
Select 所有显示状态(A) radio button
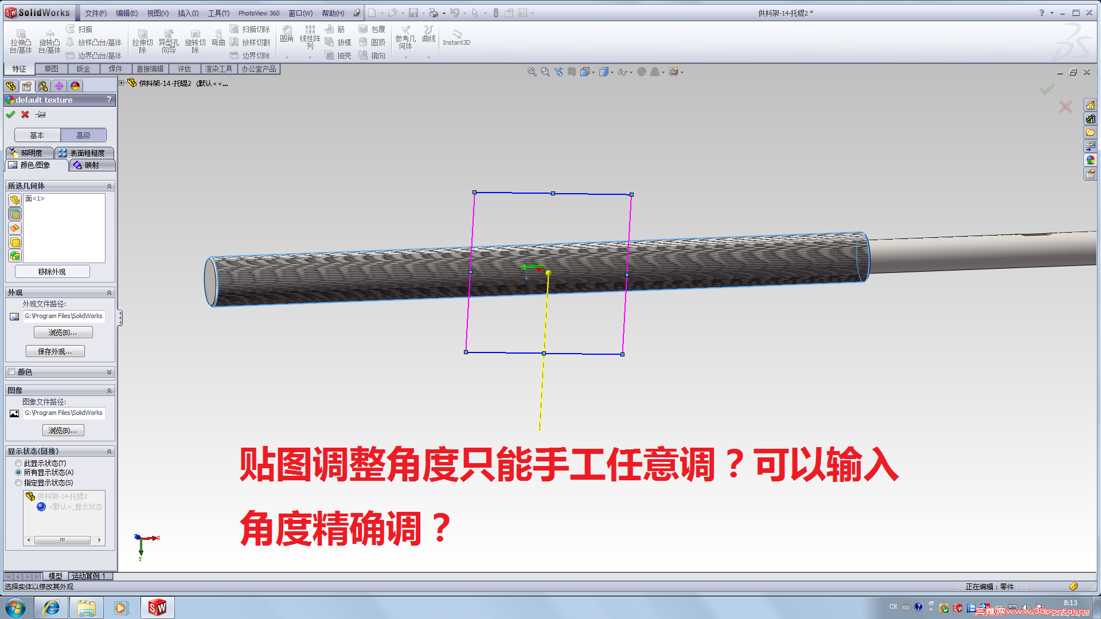coord(18,472)
